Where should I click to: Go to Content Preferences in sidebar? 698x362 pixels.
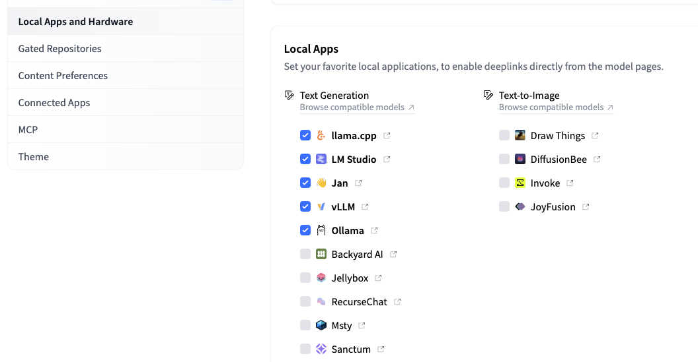pos(63,76)
